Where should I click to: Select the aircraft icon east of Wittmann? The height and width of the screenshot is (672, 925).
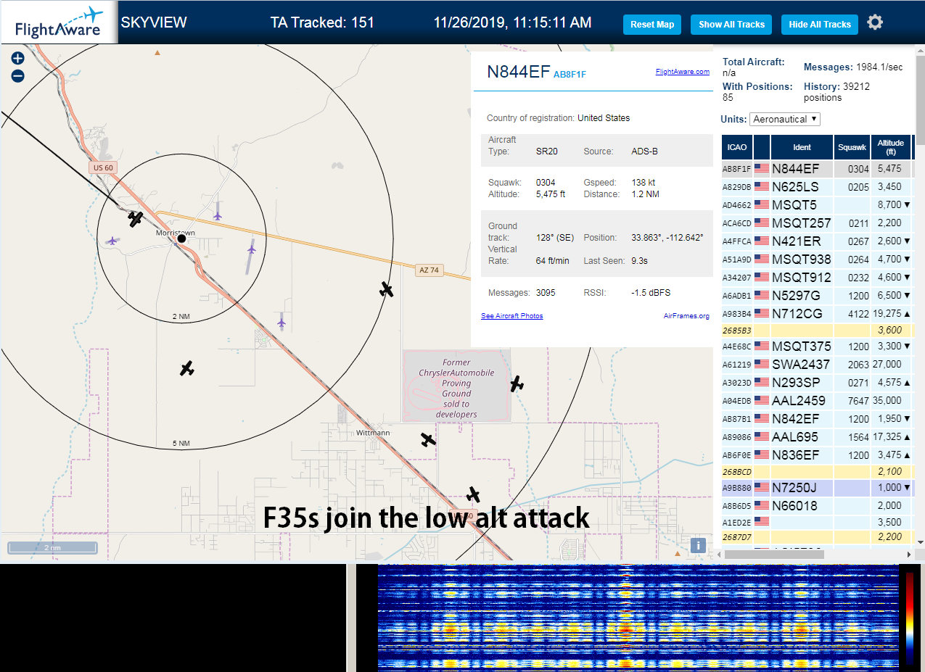[x=428, y=439]
